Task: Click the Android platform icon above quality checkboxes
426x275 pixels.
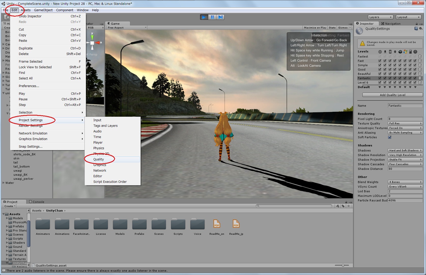Action: (395, 52)
